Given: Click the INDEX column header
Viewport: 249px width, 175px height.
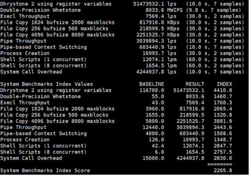Looking at the screenshot, I should point(224,84).
